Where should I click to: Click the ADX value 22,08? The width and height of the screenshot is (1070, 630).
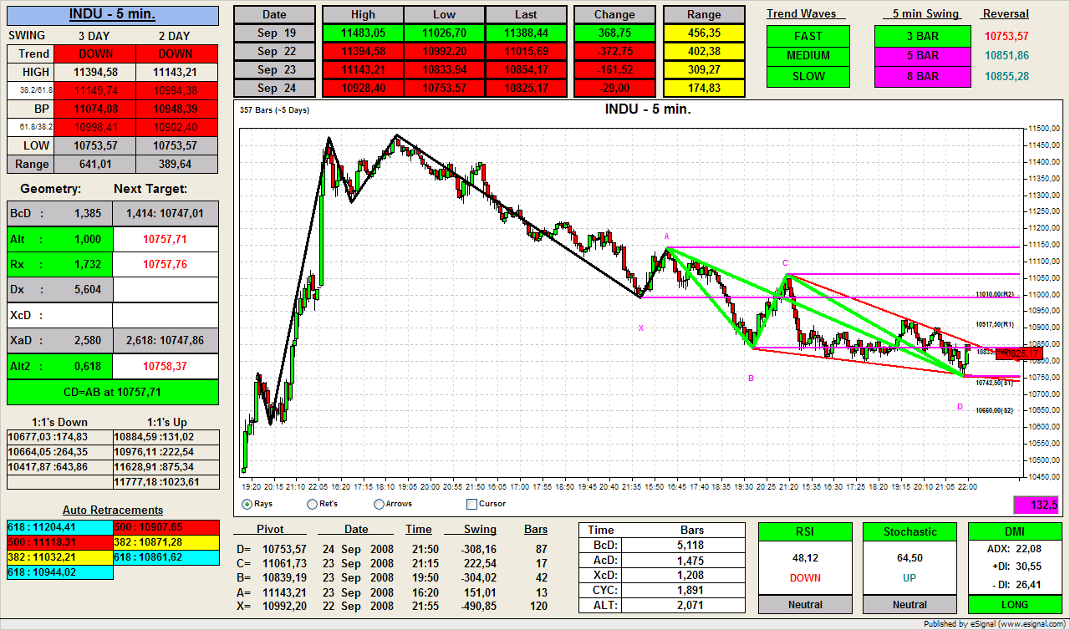click(1027, 548)
